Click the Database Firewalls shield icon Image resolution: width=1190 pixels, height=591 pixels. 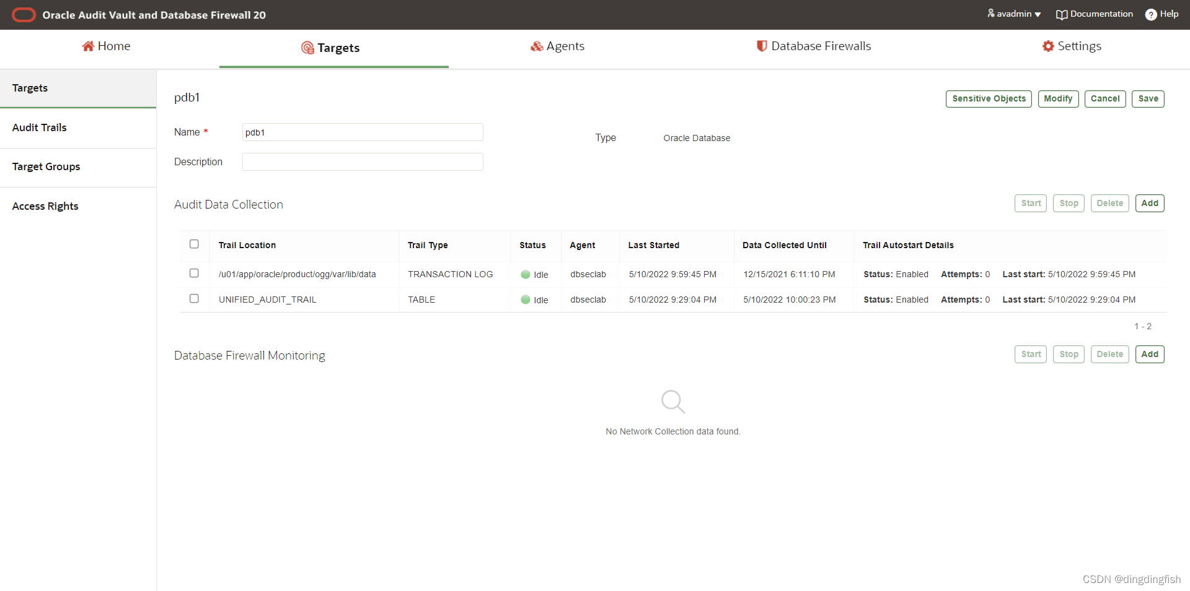click(x=762, y=46)
